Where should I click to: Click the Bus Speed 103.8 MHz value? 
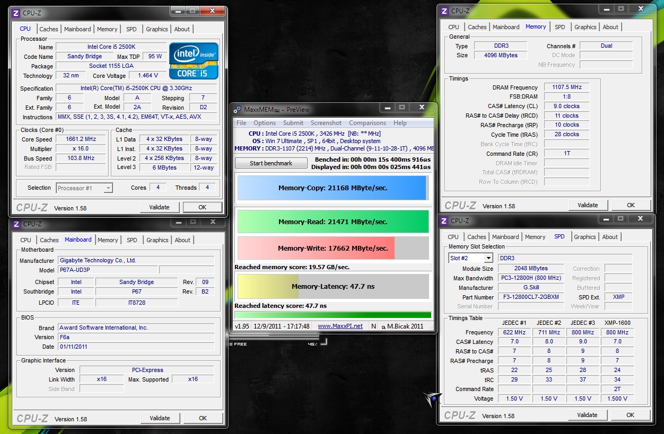81,158
